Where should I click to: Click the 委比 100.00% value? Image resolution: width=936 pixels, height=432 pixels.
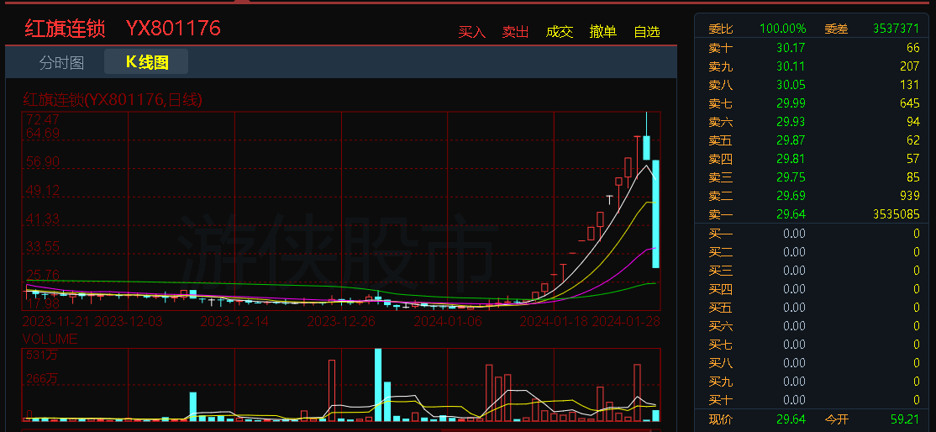click(782, 29)
